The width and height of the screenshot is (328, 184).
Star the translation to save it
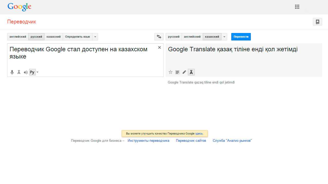point(170,72)
